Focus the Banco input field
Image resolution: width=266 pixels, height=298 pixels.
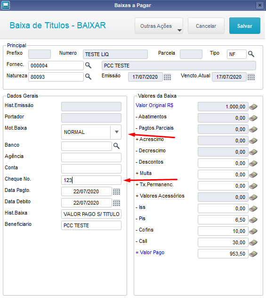[87, 146]
